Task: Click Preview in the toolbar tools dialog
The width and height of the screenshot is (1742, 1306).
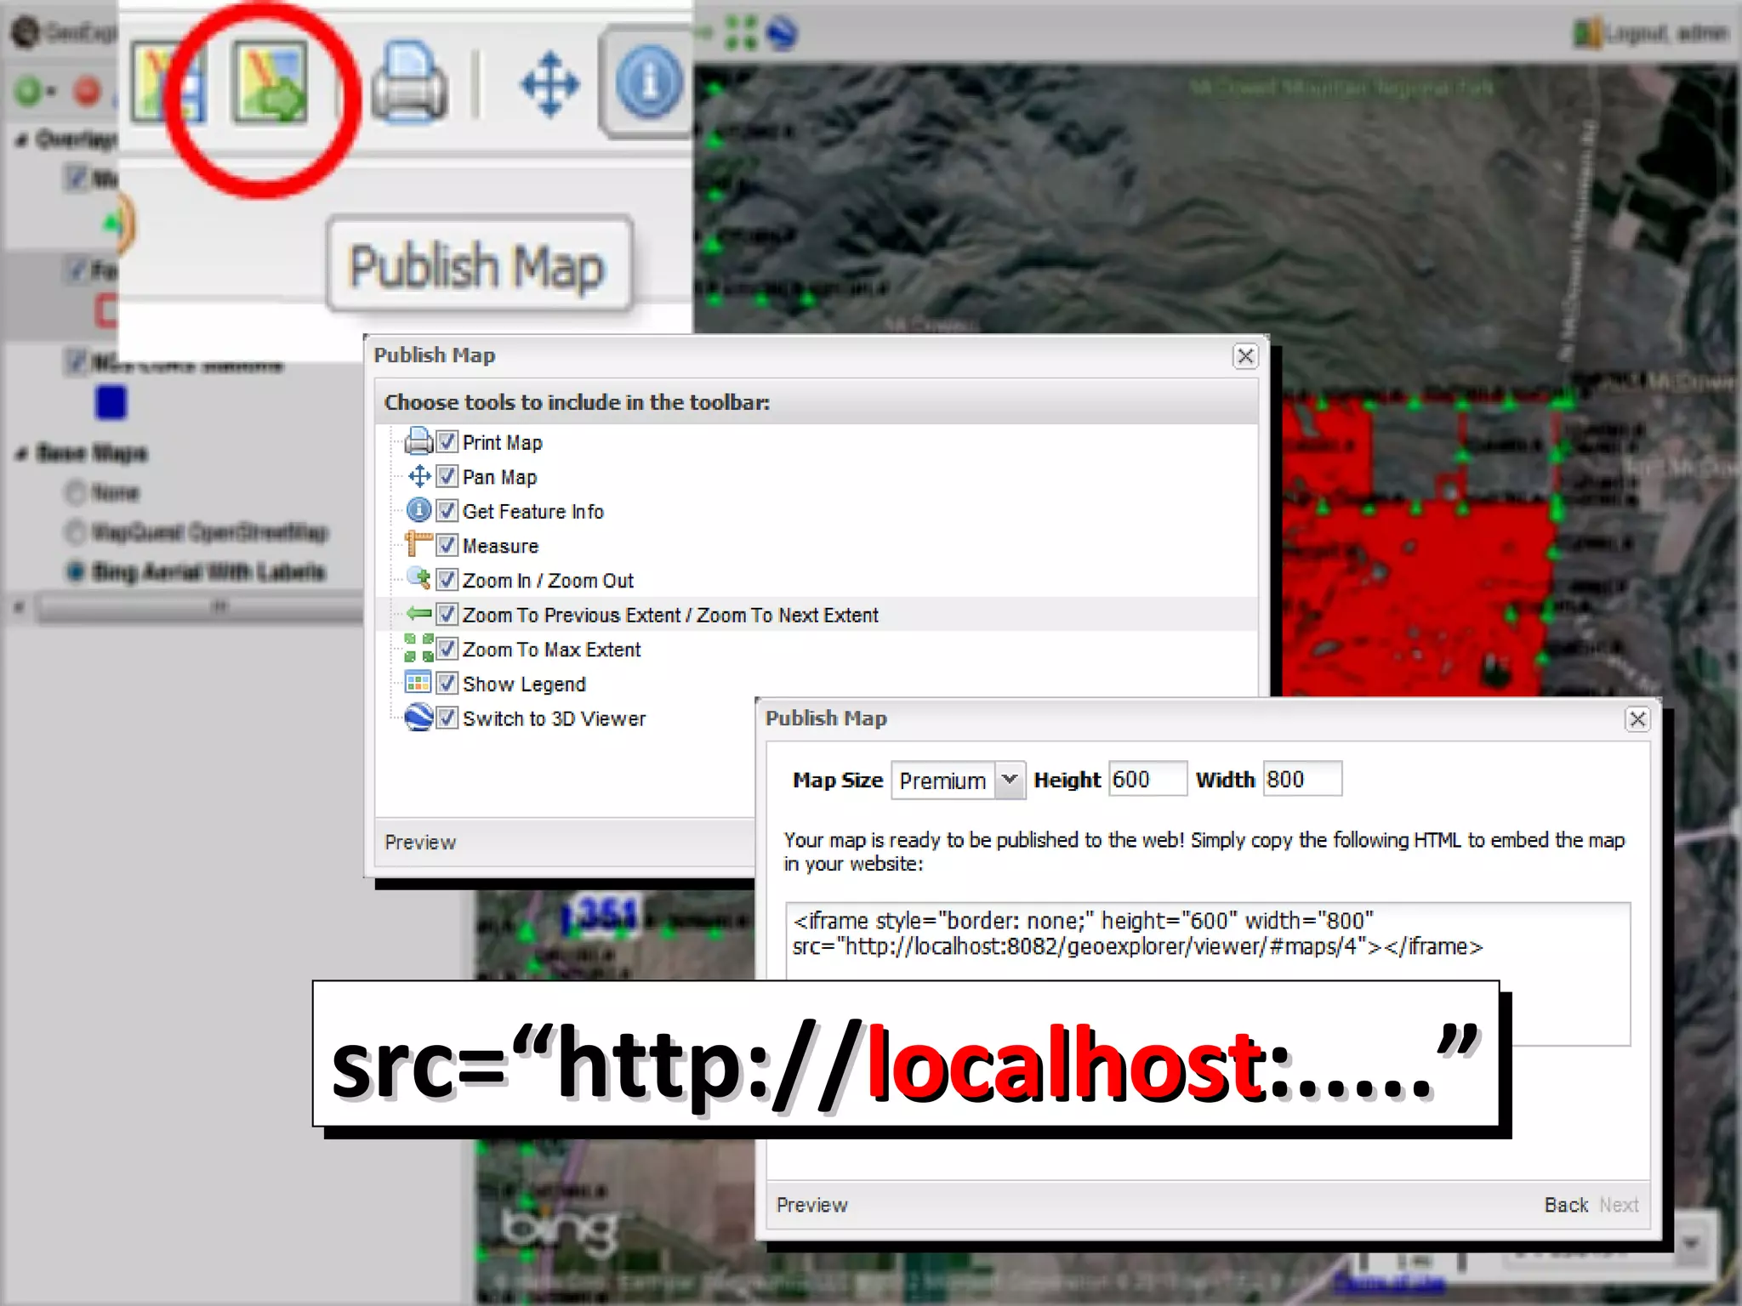Action: tap(420, 842)
